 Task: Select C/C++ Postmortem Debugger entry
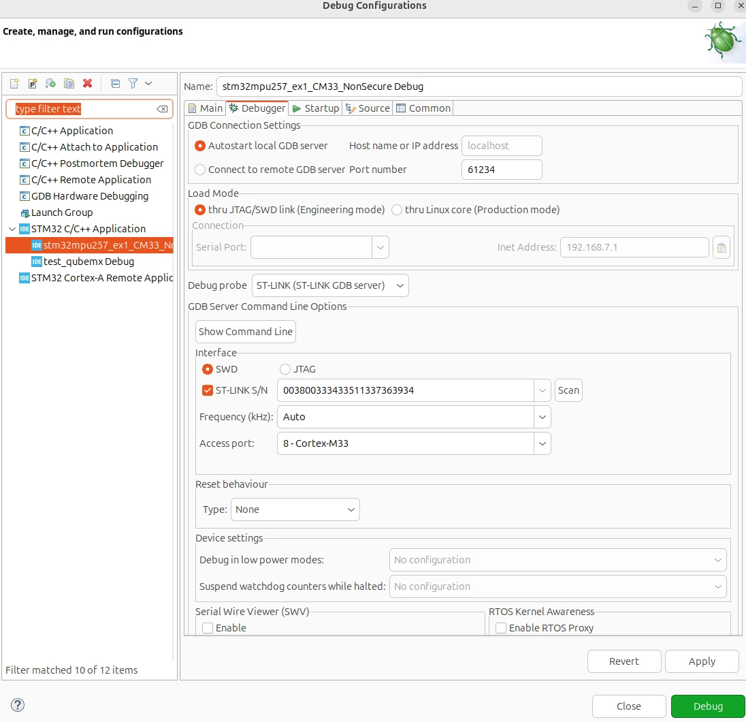pyautogui.click(x=91, y=163)
